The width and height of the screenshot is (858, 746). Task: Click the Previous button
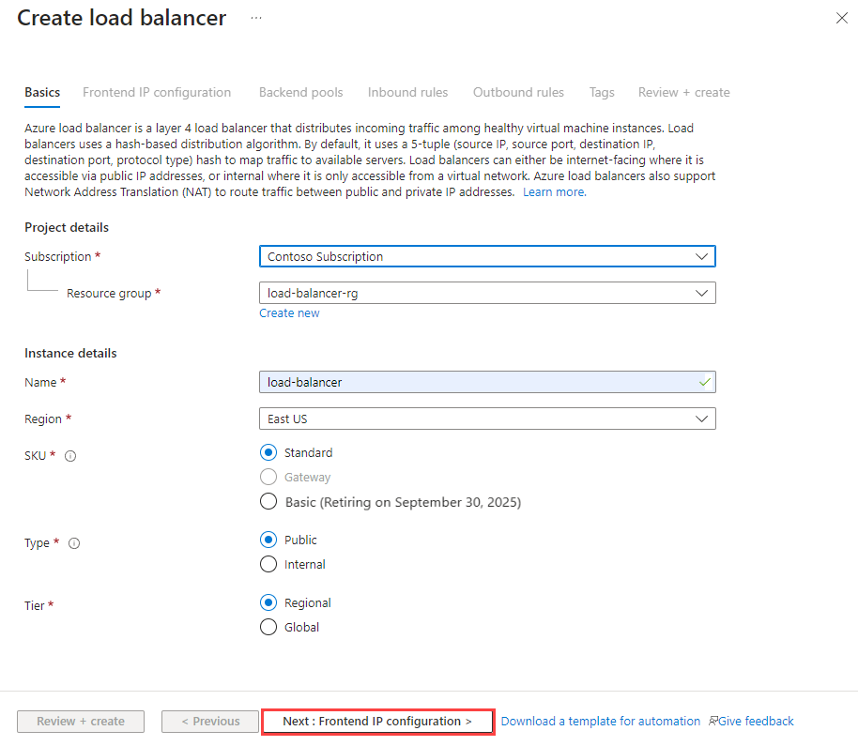209,721
